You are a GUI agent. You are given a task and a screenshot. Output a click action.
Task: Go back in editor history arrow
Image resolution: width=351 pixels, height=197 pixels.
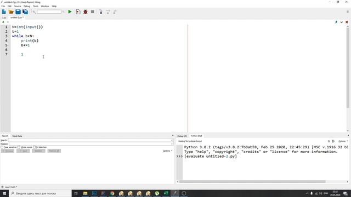coord(3,22)
